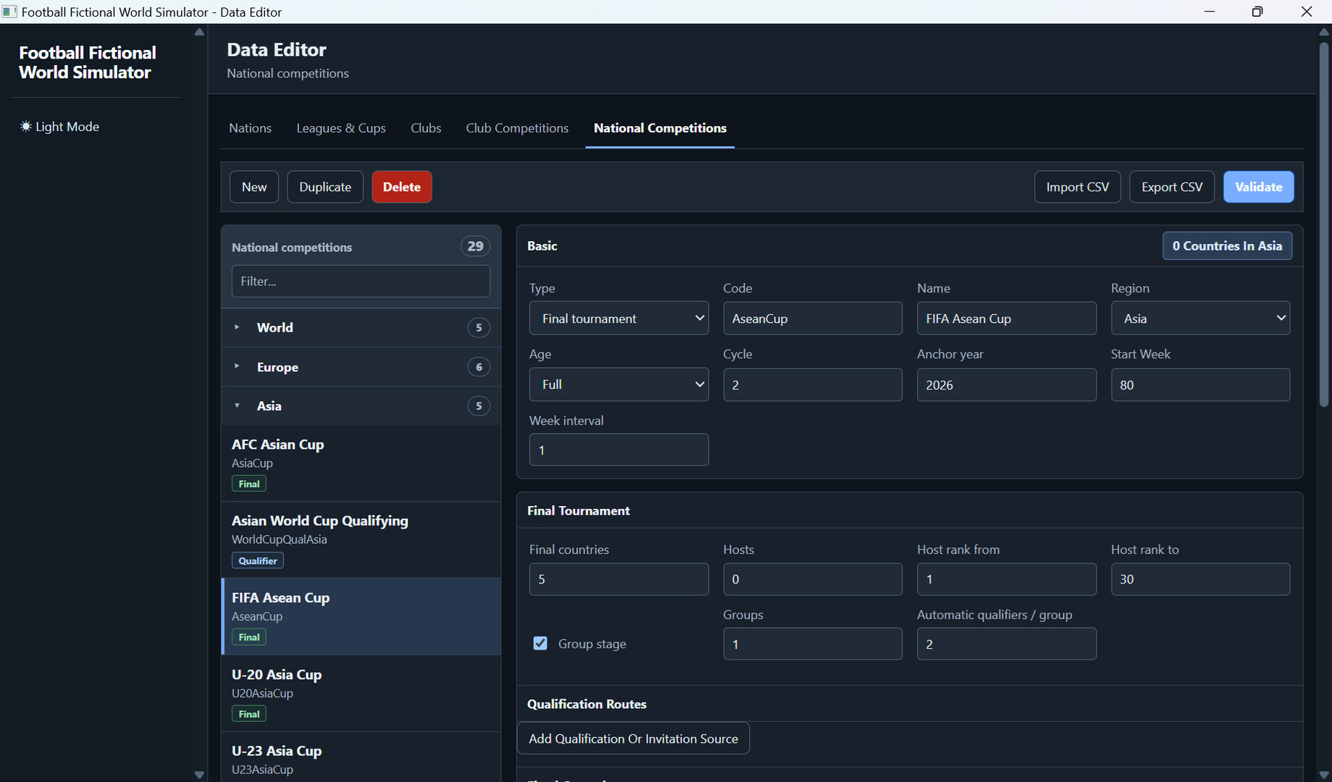This screenshot has width=1332, height=782.
Task: Select FIFA Asean Cup entry
Action: [x=361, y=617]
